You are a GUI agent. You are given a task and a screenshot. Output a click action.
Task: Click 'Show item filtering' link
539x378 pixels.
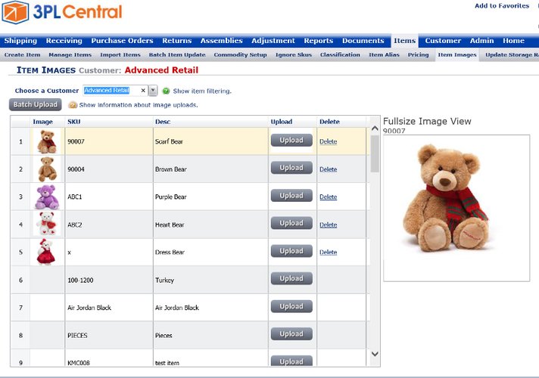(202, 91)
